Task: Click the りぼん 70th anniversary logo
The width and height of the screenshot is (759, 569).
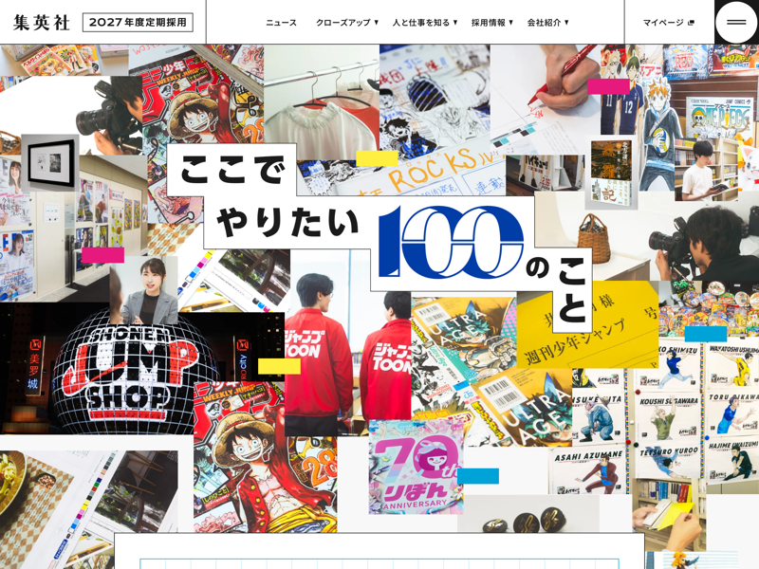Action: (x=416, y=467)
